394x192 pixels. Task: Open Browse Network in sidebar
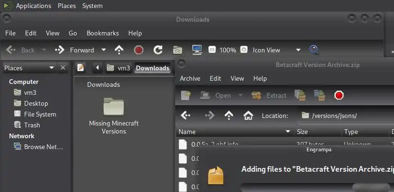point(38,147)
